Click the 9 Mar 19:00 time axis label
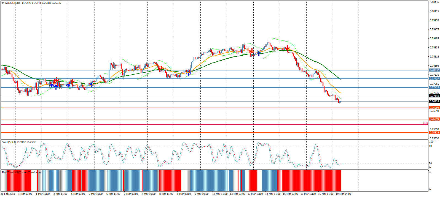The image size is (440, 197). click(x=202, y=194)
